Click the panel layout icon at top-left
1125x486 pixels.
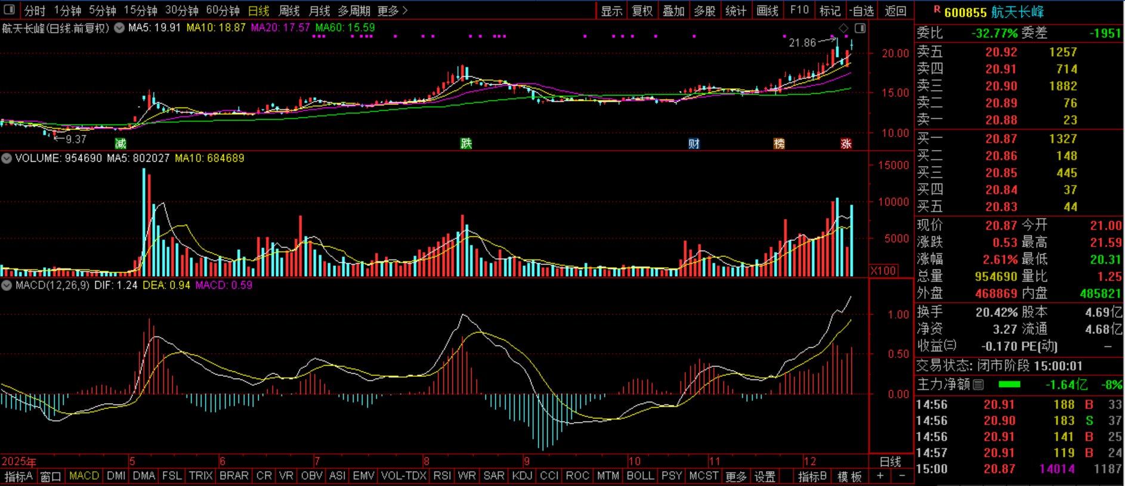pyautogui.click(x=9, y=10)
